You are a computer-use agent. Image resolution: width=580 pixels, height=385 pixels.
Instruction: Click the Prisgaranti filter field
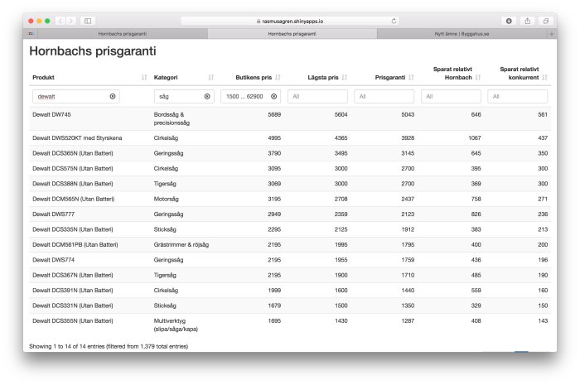tap(384, 96)
